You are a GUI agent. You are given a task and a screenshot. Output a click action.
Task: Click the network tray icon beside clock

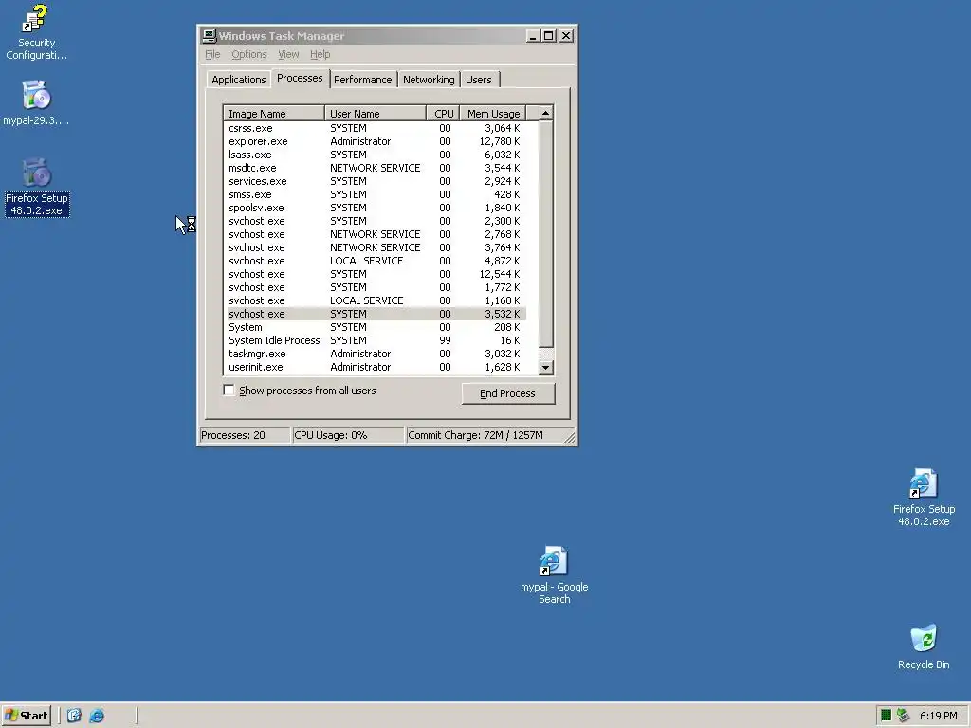(x=903, y=716)
